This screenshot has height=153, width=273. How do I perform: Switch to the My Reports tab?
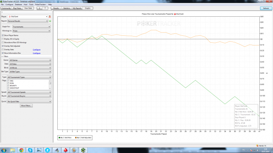pyautogui.click(x=77, y=8)
